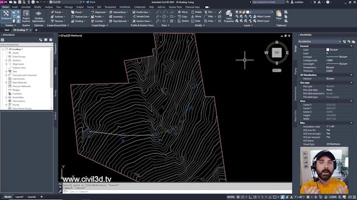The image size is (357, 200).
Task: Click the Color ByLayer swatch in Properties
Action: click(327, 49)
